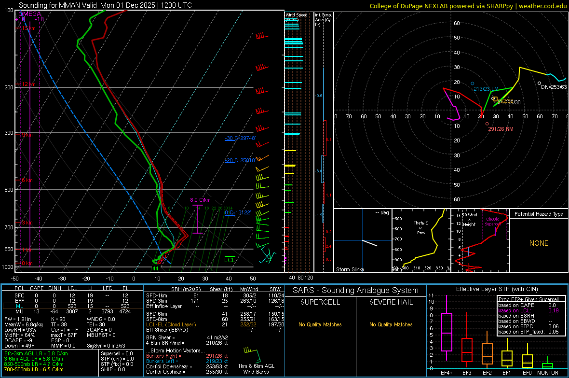Image resolution: width=569 pixels, height=378 pixels.
Task: Select the SFC parcel row
Action: 72,295
